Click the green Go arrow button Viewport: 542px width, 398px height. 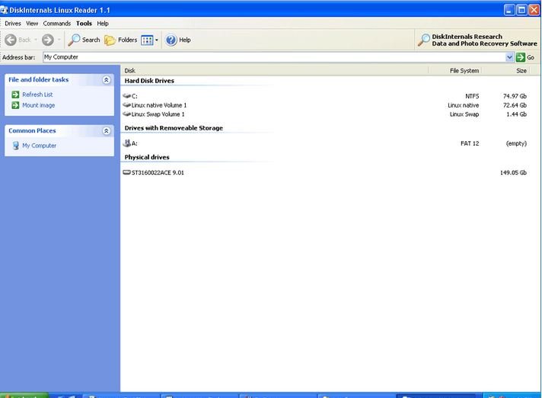(520, 57)
